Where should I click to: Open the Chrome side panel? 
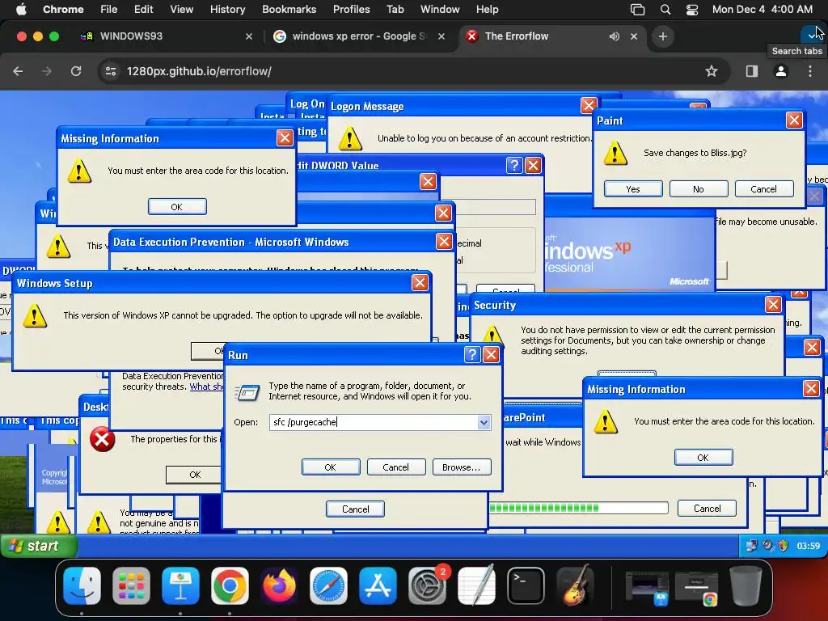coord(752,71)
